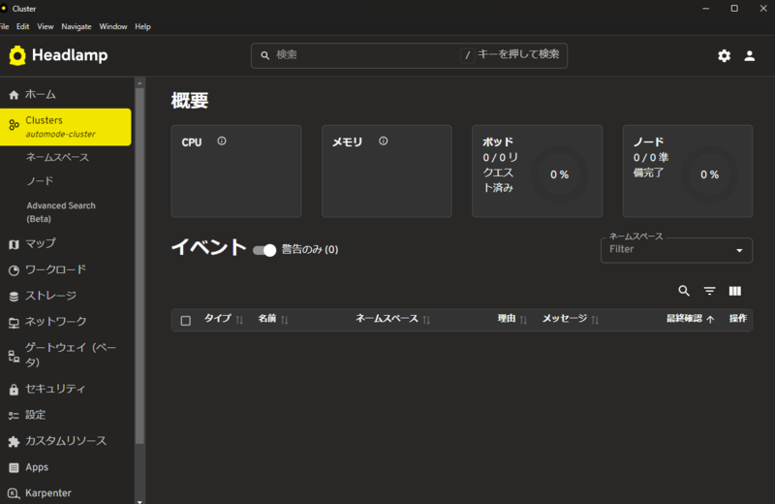
Task: Click the ネットワーク icon in sidebar
Action: coord(14,323)
